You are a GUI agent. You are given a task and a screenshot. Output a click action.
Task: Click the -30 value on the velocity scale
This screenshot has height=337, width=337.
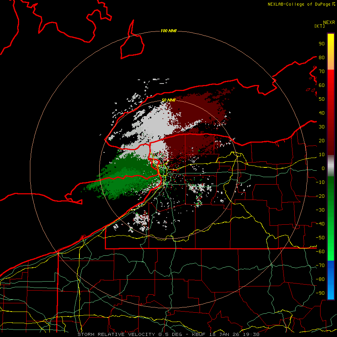(320, 210)
